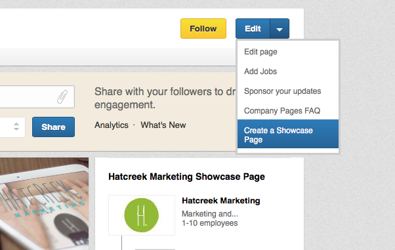Click the paperclip attach icon

62,96
